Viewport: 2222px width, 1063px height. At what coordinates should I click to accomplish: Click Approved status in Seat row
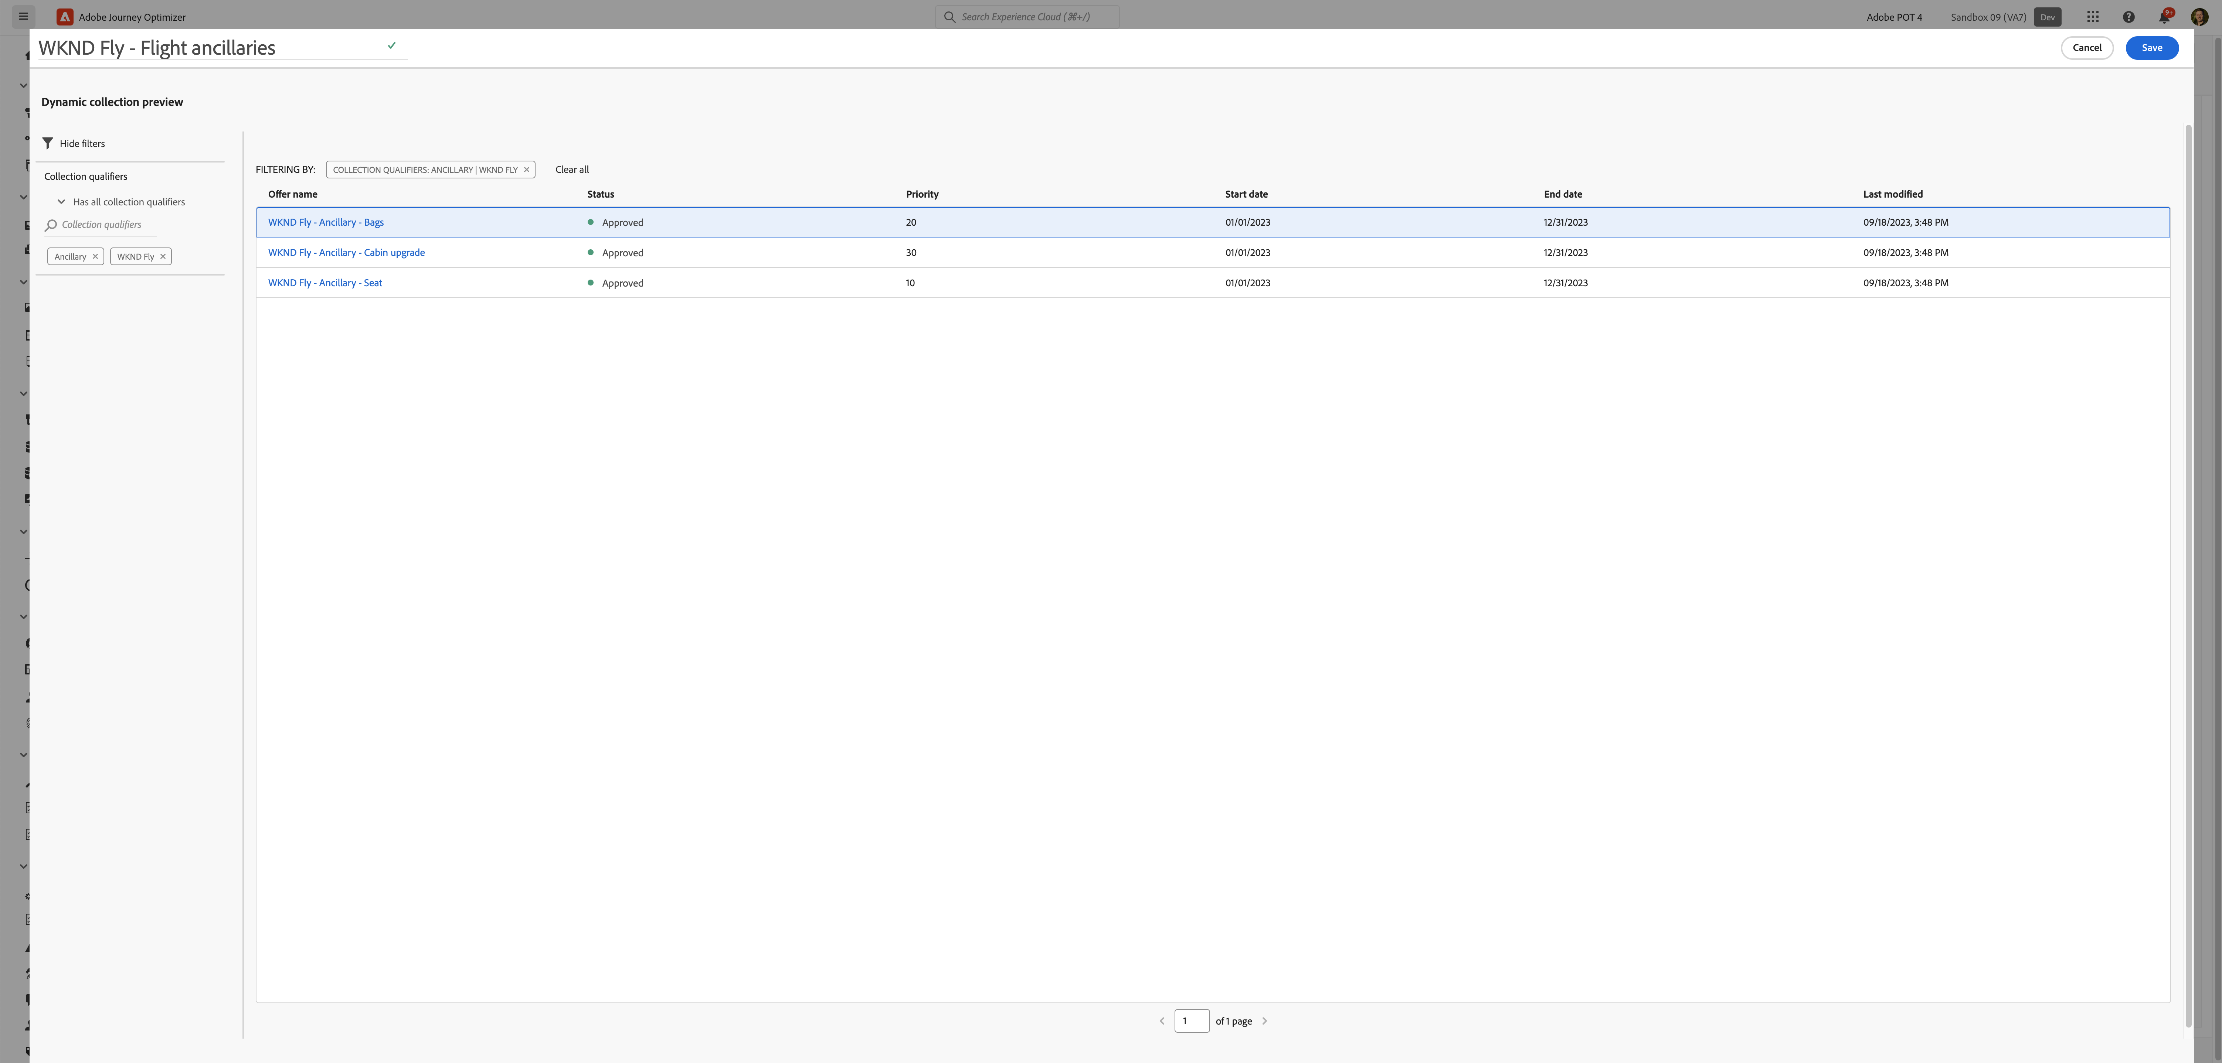coord(623,283)
